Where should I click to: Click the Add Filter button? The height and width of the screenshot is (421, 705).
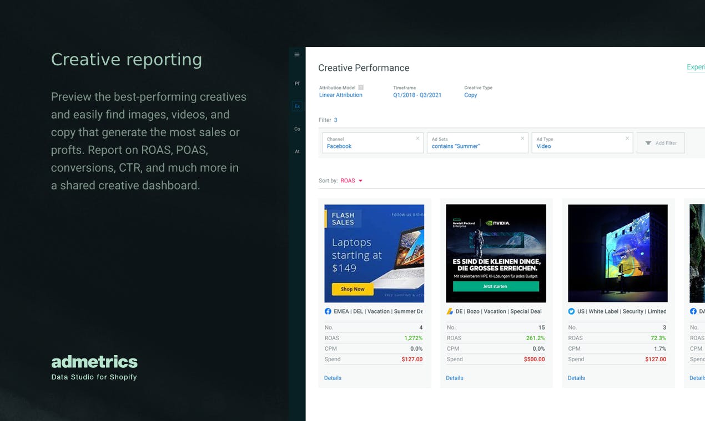[661, 143]
